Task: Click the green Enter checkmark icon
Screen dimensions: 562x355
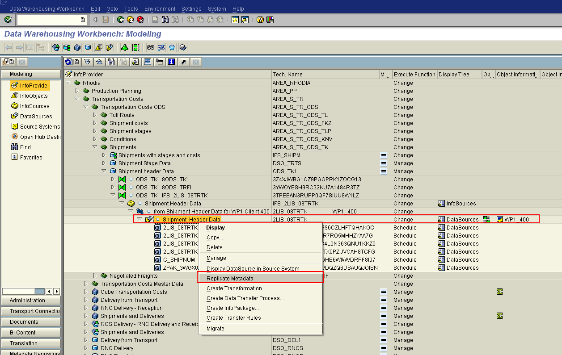Action: [x=8, y=20]
